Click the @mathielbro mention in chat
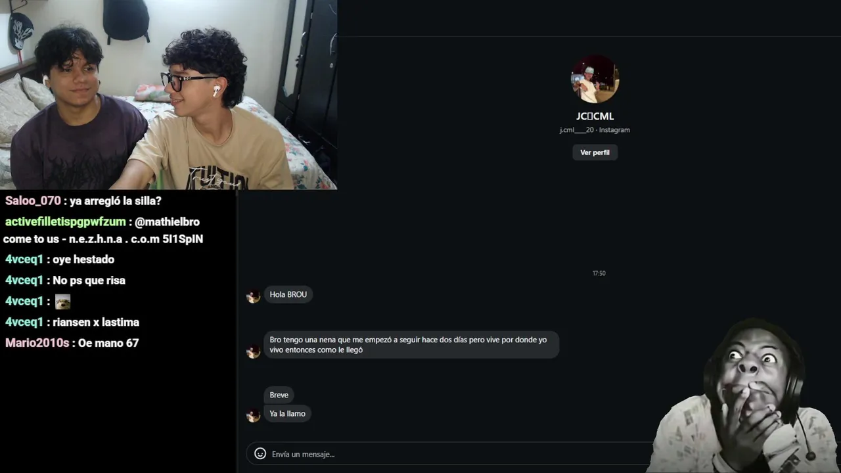The height and width of the screenshot is (473, 841). coord(167,222)
